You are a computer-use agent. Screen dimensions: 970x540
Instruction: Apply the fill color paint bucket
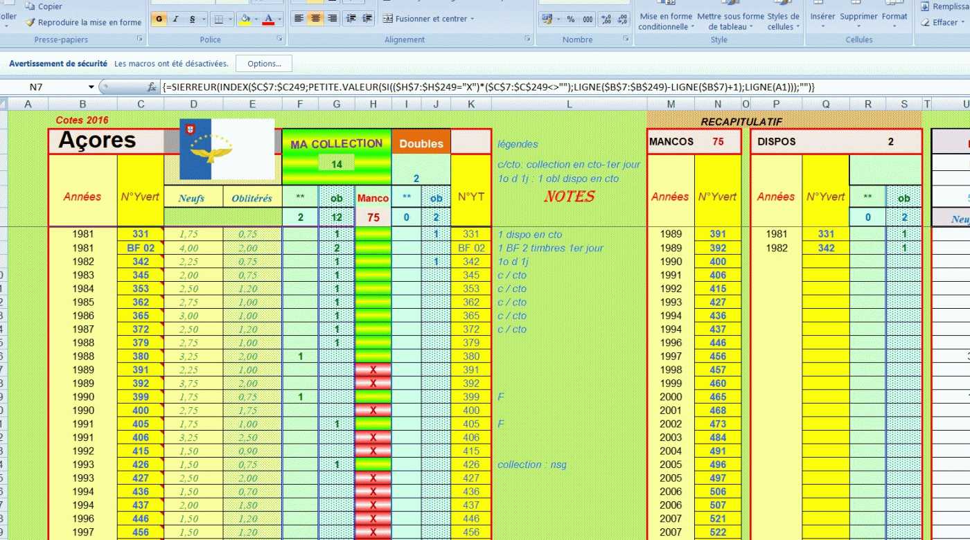(x=244, y=19)
